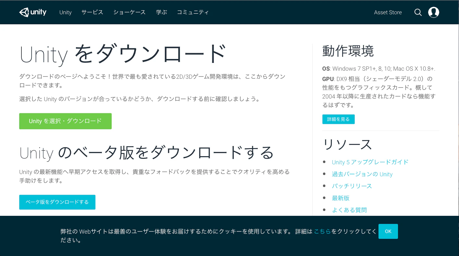459x256 pixels.
Task: Open the search magnifier icon
Action: pyautogui.click(x=418, y=12)
